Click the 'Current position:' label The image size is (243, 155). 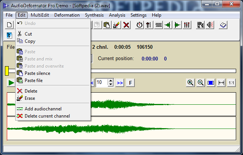click(116, 59)
